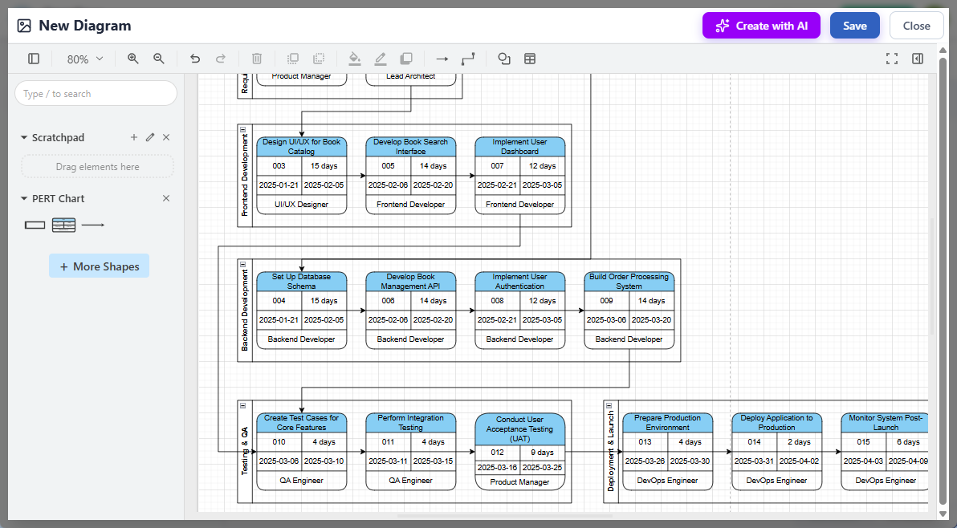Open the 80% zoom level dropdown

tap(83, 59)
